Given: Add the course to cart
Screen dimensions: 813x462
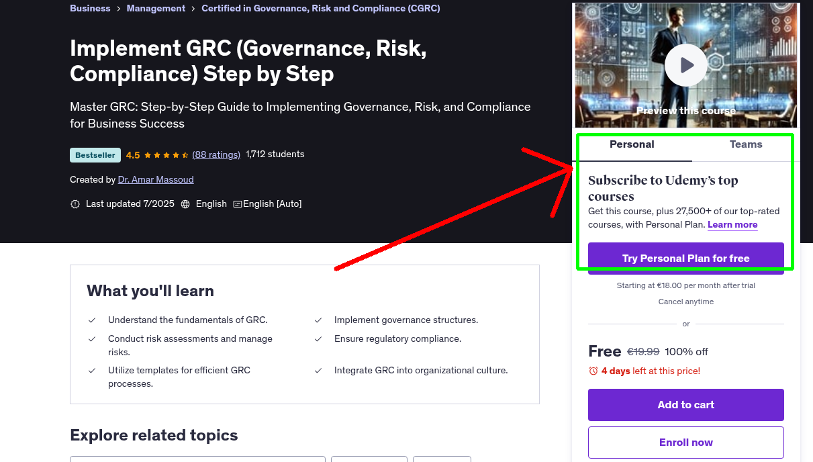Looking at the screenshot, I should click(x=686, y=405).
